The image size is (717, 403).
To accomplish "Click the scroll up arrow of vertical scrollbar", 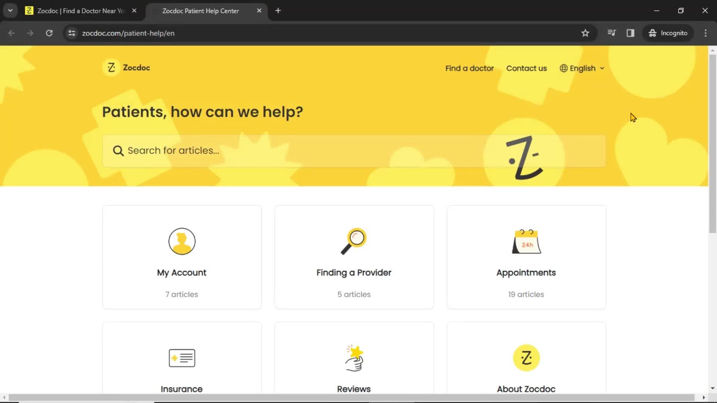I will 713,50.
